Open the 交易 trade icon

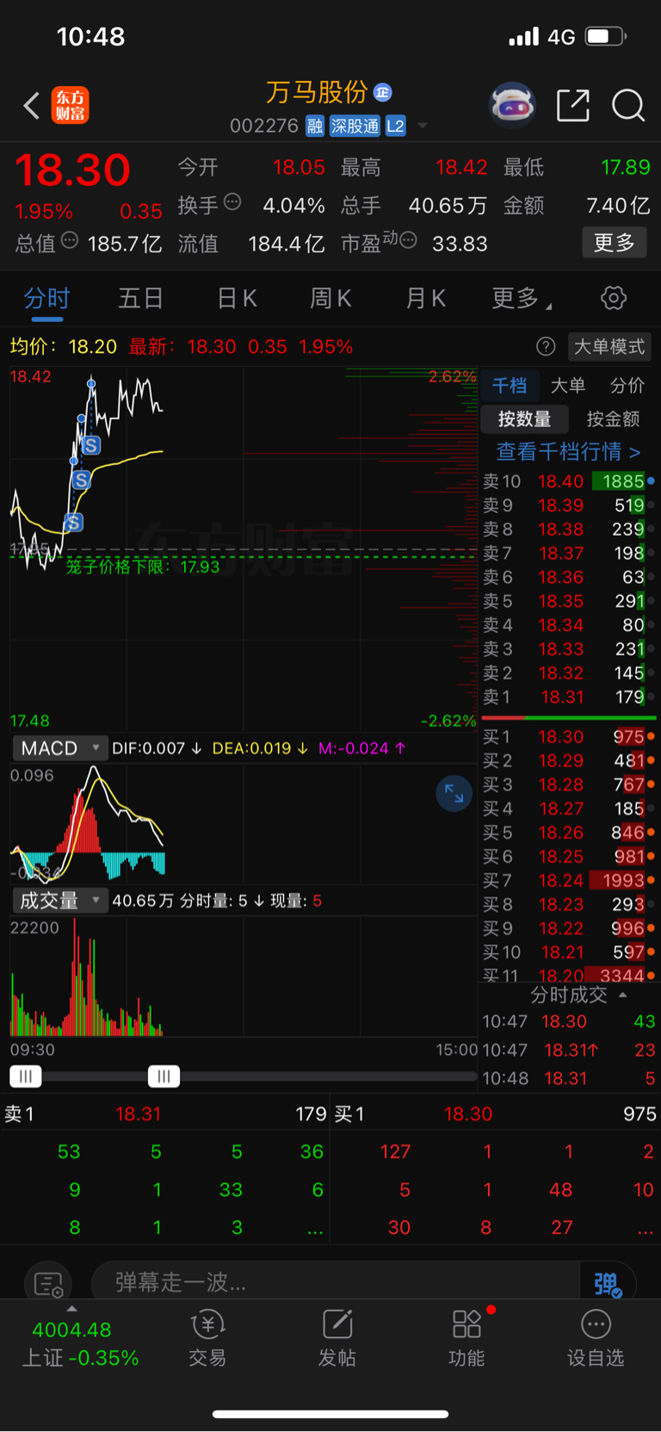coord(207,1339)
